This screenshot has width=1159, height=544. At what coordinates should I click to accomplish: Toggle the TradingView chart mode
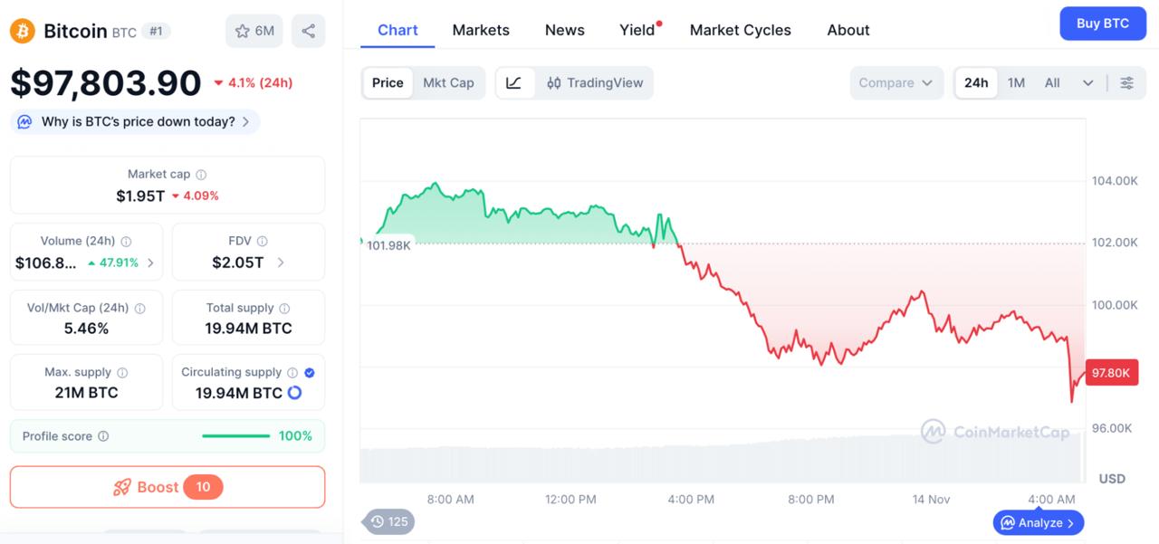pyautogui.click(x=595, y=83)
